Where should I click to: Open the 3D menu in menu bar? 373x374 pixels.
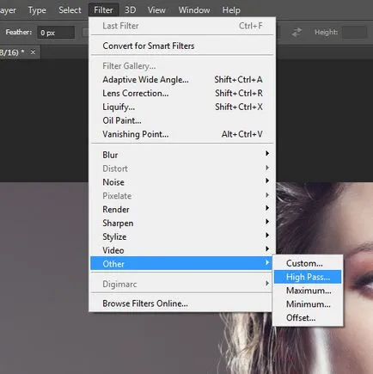click(x=130, y=10)
